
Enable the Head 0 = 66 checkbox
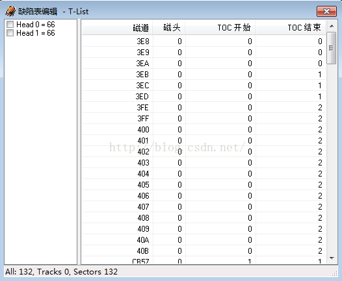(x=10, y=24)
